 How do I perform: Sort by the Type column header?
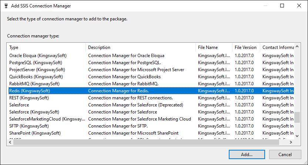pyautogui.click(x=47, y=47)
